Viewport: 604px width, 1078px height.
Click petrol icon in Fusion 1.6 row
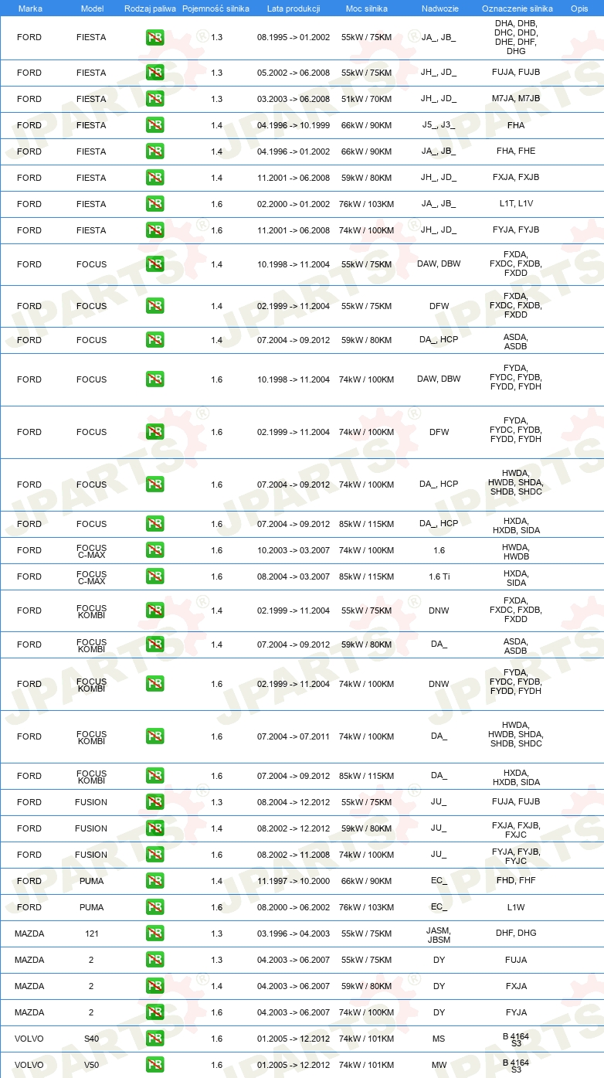pyautogui.click(x=155, y=855)
